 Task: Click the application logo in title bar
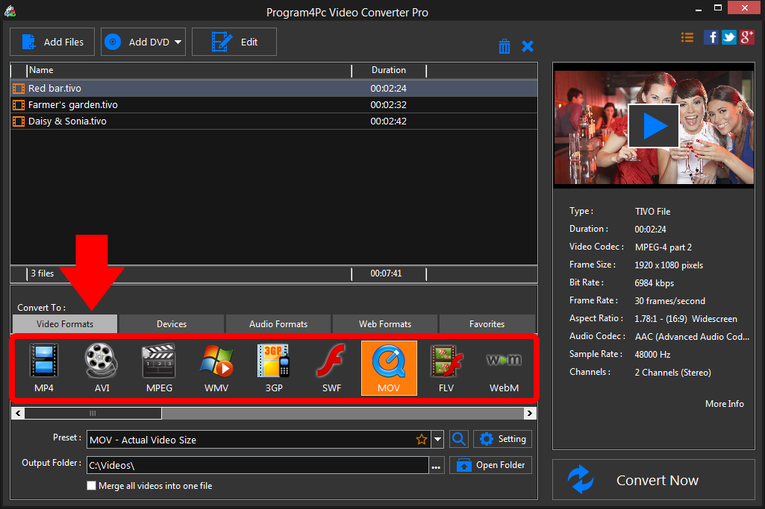(10, 11)
